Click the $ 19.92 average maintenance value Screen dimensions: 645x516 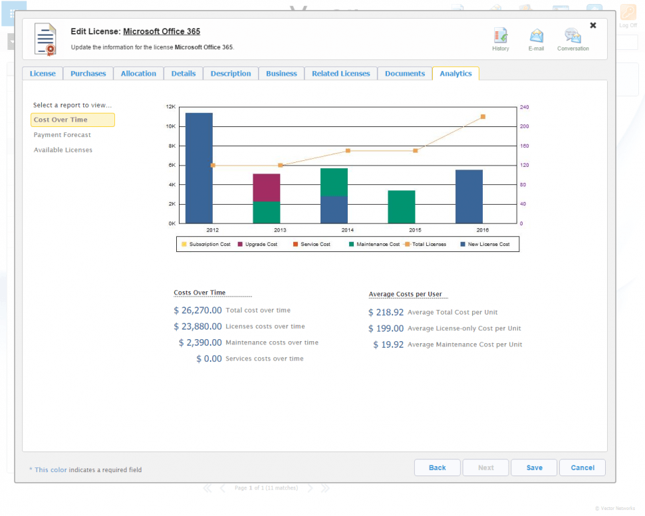[388, 345]
